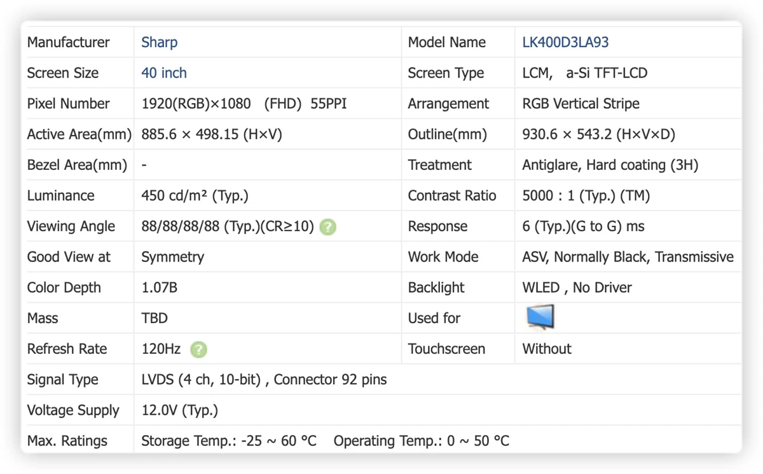Select the Response label
Screen dimensions: 763x474
point(438,227)
